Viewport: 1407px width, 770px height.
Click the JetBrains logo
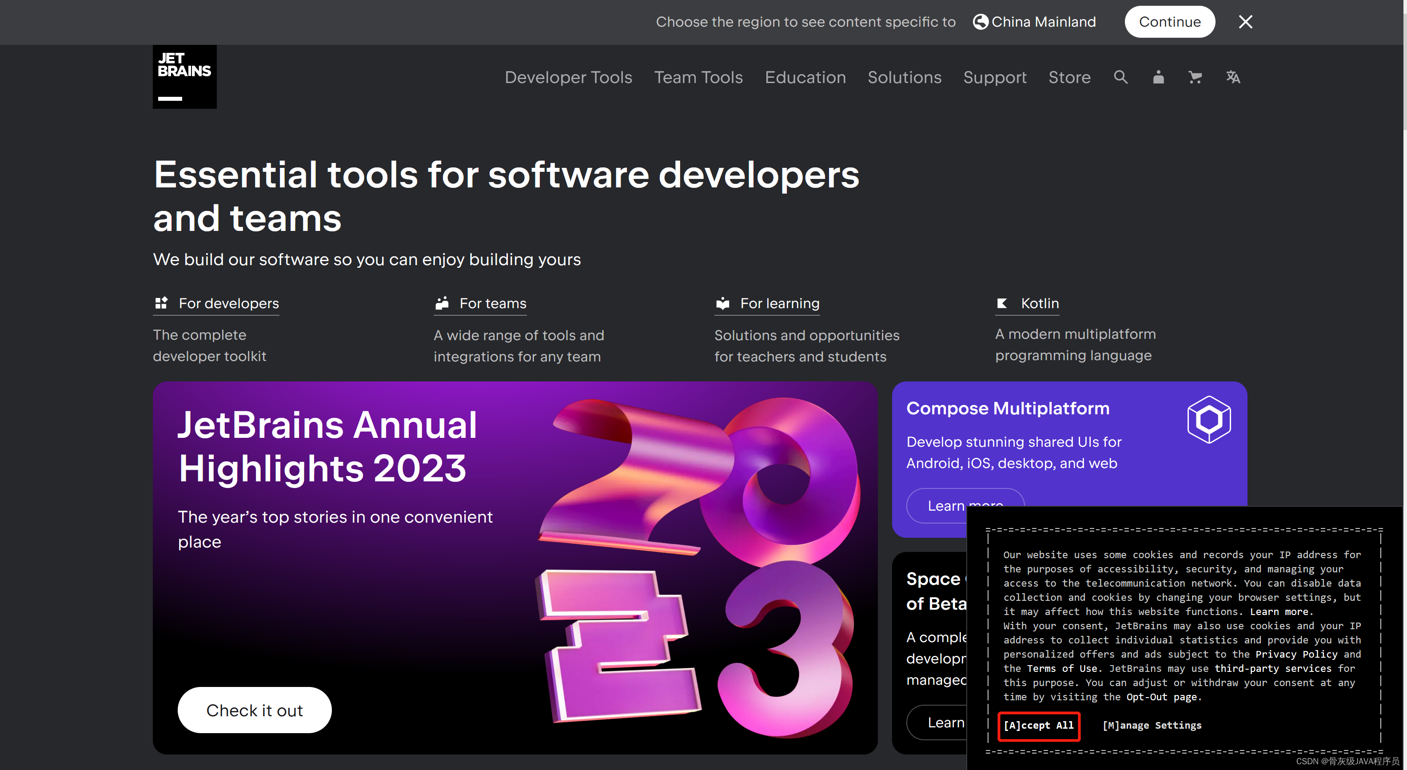click(x=184, y=76)
